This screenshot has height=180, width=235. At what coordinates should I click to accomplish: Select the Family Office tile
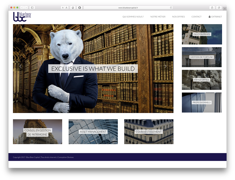tap(202, 80)
